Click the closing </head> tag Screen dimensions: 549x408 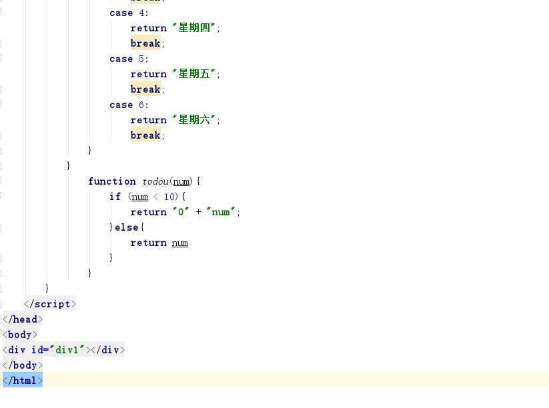23,319
